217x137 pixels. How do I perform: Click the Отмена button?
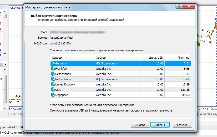(182, 125)
